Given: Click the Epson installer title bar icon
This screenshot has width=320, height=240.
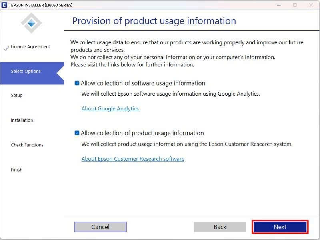Looking at the screenshot, I should tap(4, 5).
